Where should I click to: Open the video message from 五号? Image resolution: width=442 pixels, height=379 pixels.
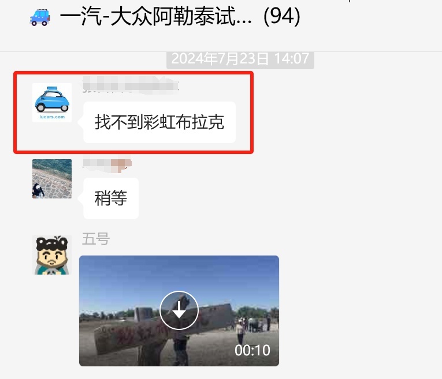click(179, 311)
